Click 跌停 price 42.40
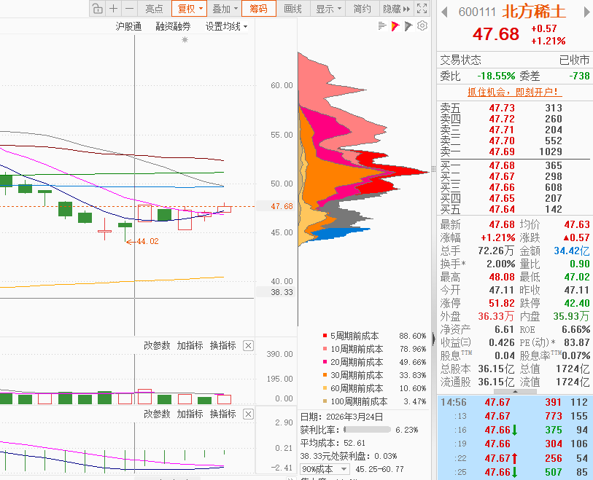This screenshot has width=593, height=480. pyautogui.click(x=577, y=303)
